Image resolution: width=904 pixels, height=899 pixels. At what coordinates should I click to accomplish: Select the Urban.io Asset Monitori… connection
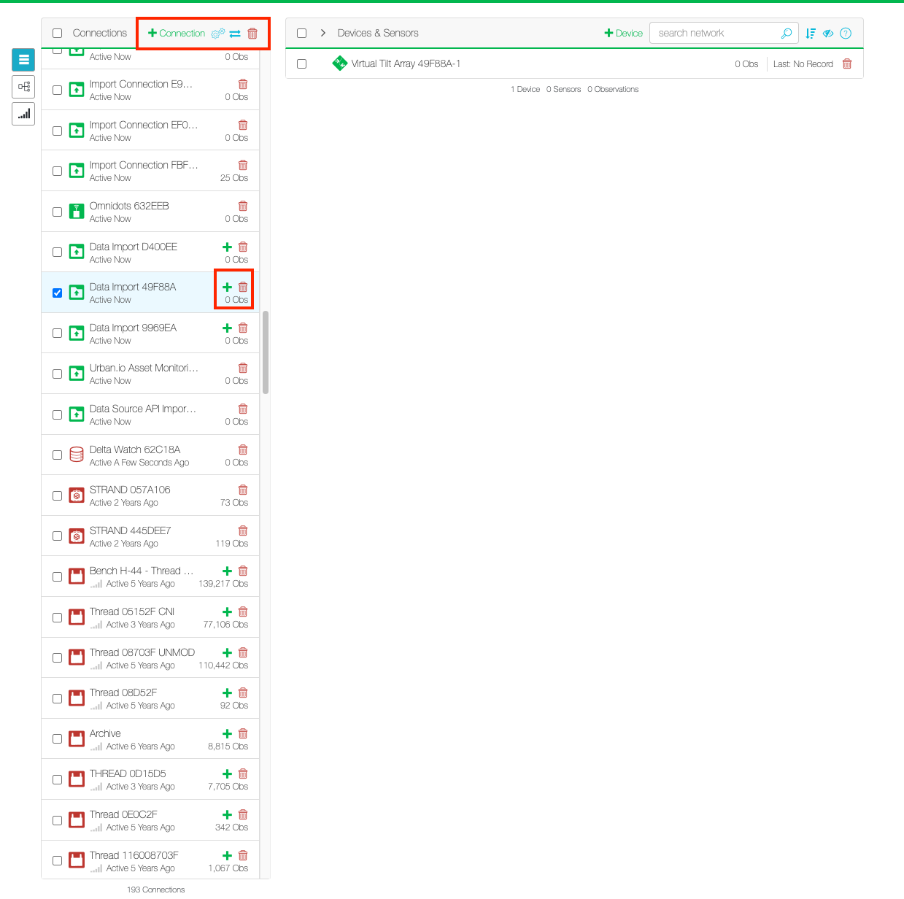[150, 374]
